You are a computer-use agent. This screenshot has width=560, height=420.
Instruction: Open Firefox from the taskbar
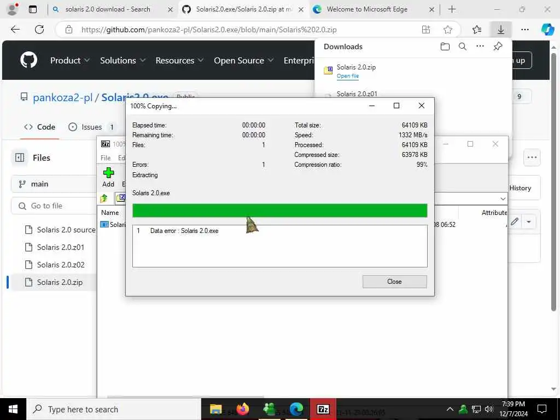pyautogui.click(x=243, y=409)
